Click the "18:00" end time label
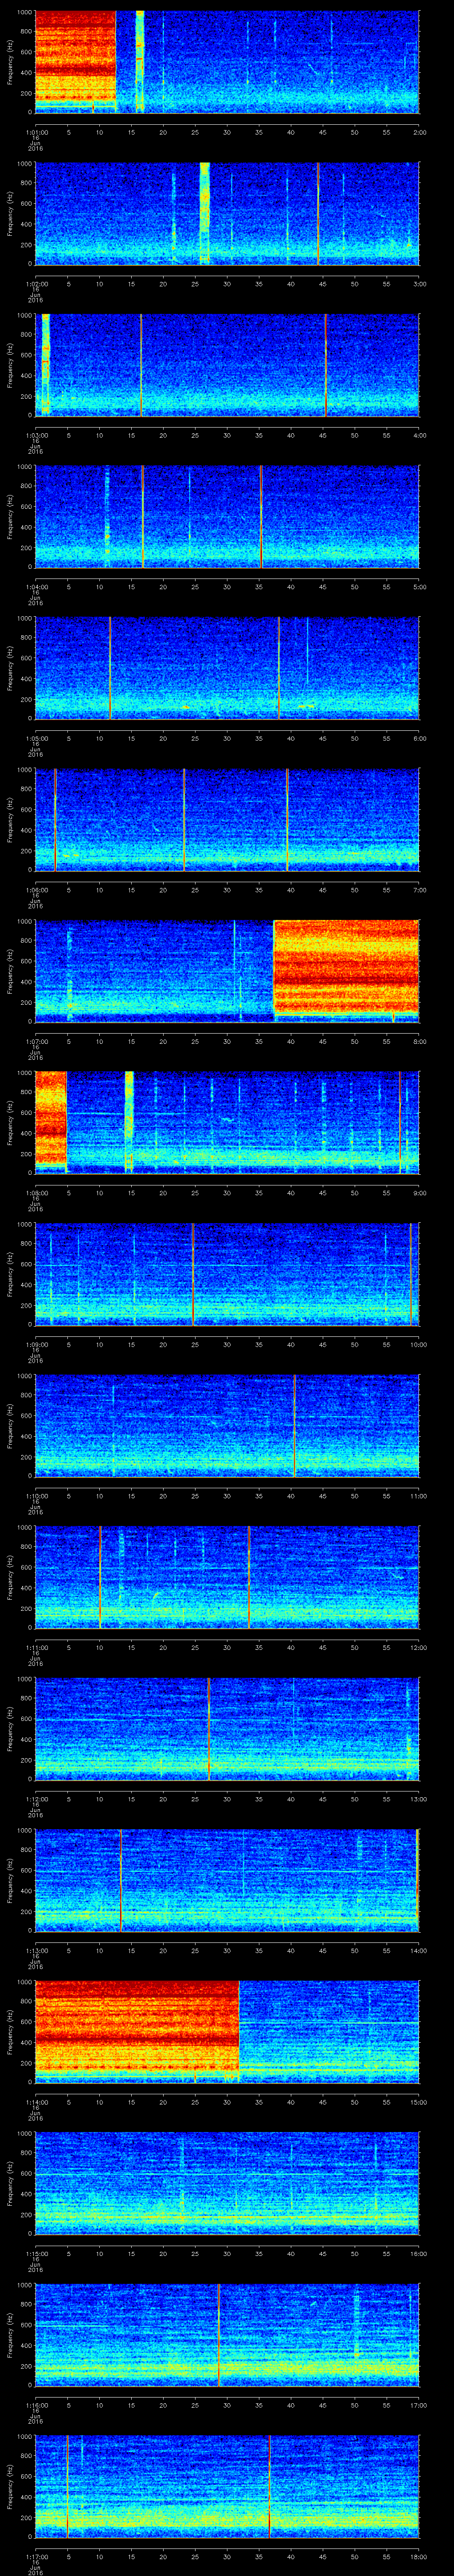Screen dimensions: 454x2576 [x=419, y=2556]
